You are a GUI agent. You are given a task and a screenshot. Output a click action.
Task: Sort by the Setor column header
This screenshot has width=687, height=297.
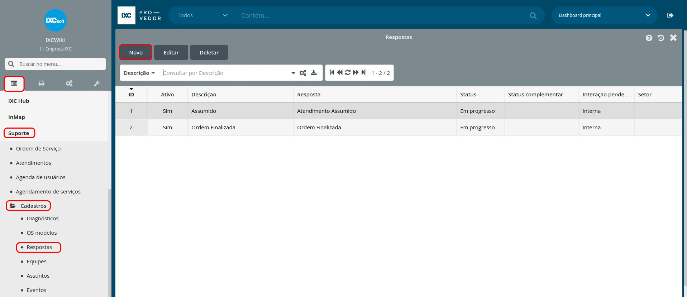point(658,94)
